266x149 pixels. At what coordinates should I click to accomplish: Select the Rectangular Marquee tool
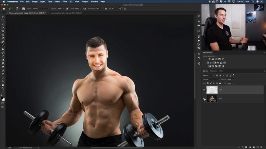(3, 20)
